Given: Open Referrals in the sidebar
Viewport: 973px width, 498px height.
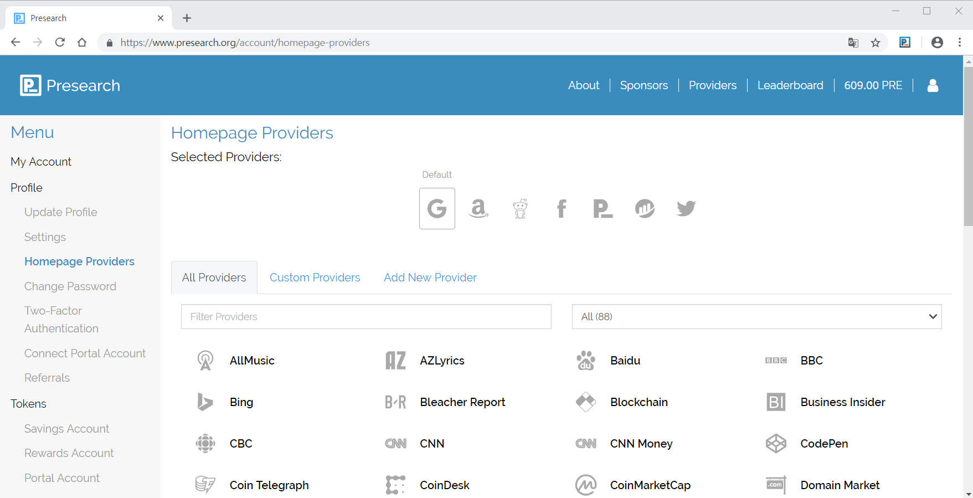Looking at the screenshot, I should [47, 378].
